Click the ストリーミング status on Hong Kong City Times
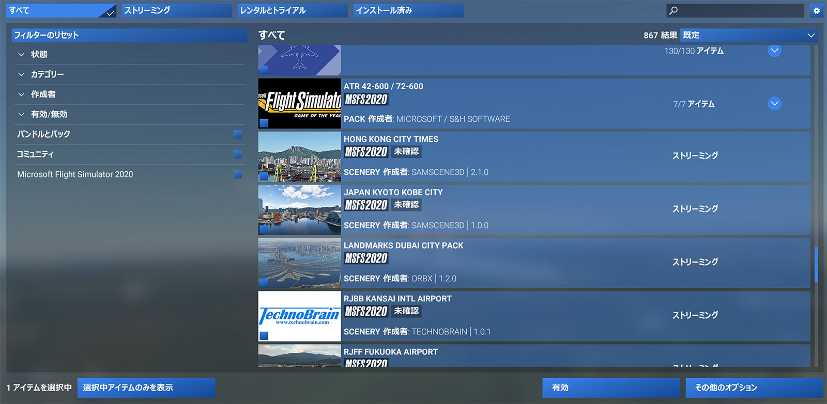The width and height of the screenshot is (827, 404). point(695,155)
